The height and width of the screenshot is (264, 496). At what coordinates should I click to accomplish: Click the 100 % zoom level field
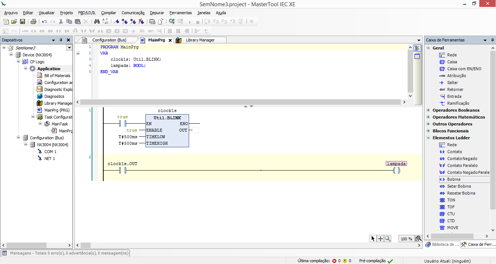pos(406,239)
